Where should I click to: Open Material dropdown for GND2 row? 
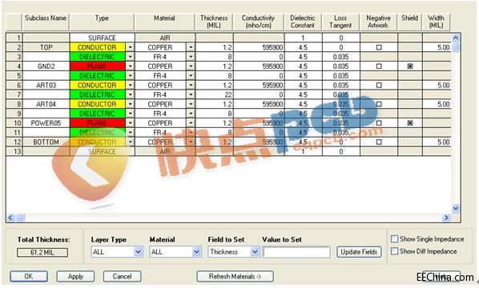191,66
